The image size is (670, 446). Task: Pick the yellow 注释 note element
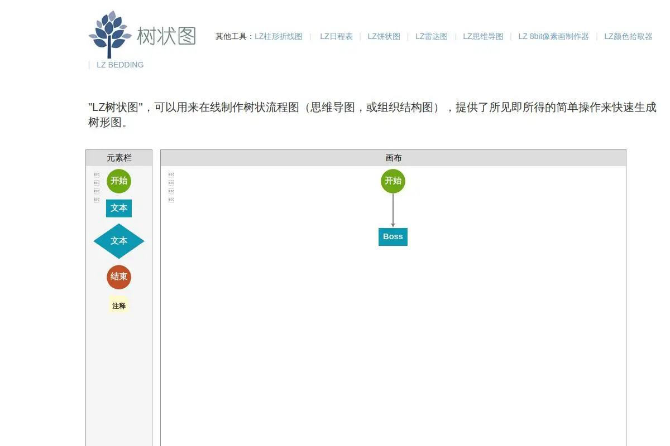[x=119, y=306]
